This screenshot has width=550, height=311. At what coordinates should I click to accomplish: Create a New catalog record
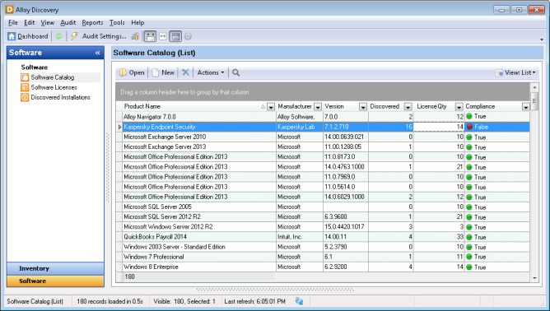coord(163,72)
